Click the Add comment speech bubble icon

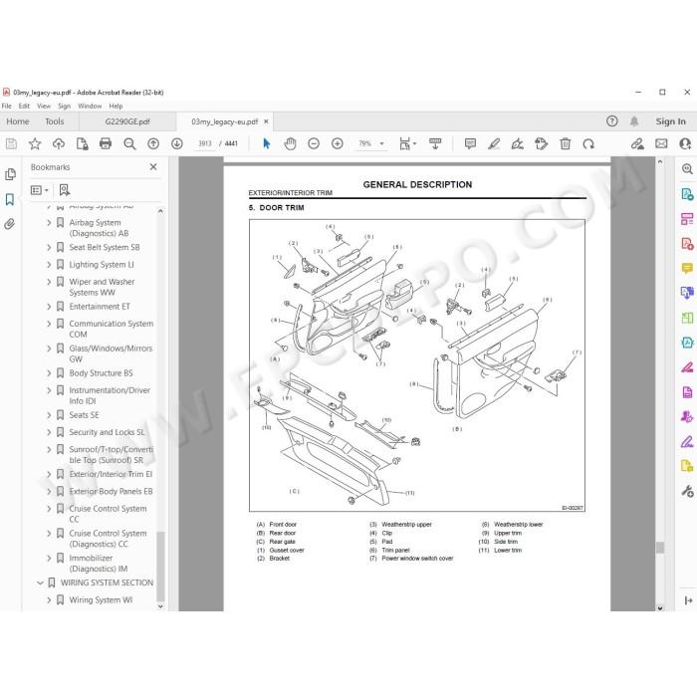pos(470,143)
